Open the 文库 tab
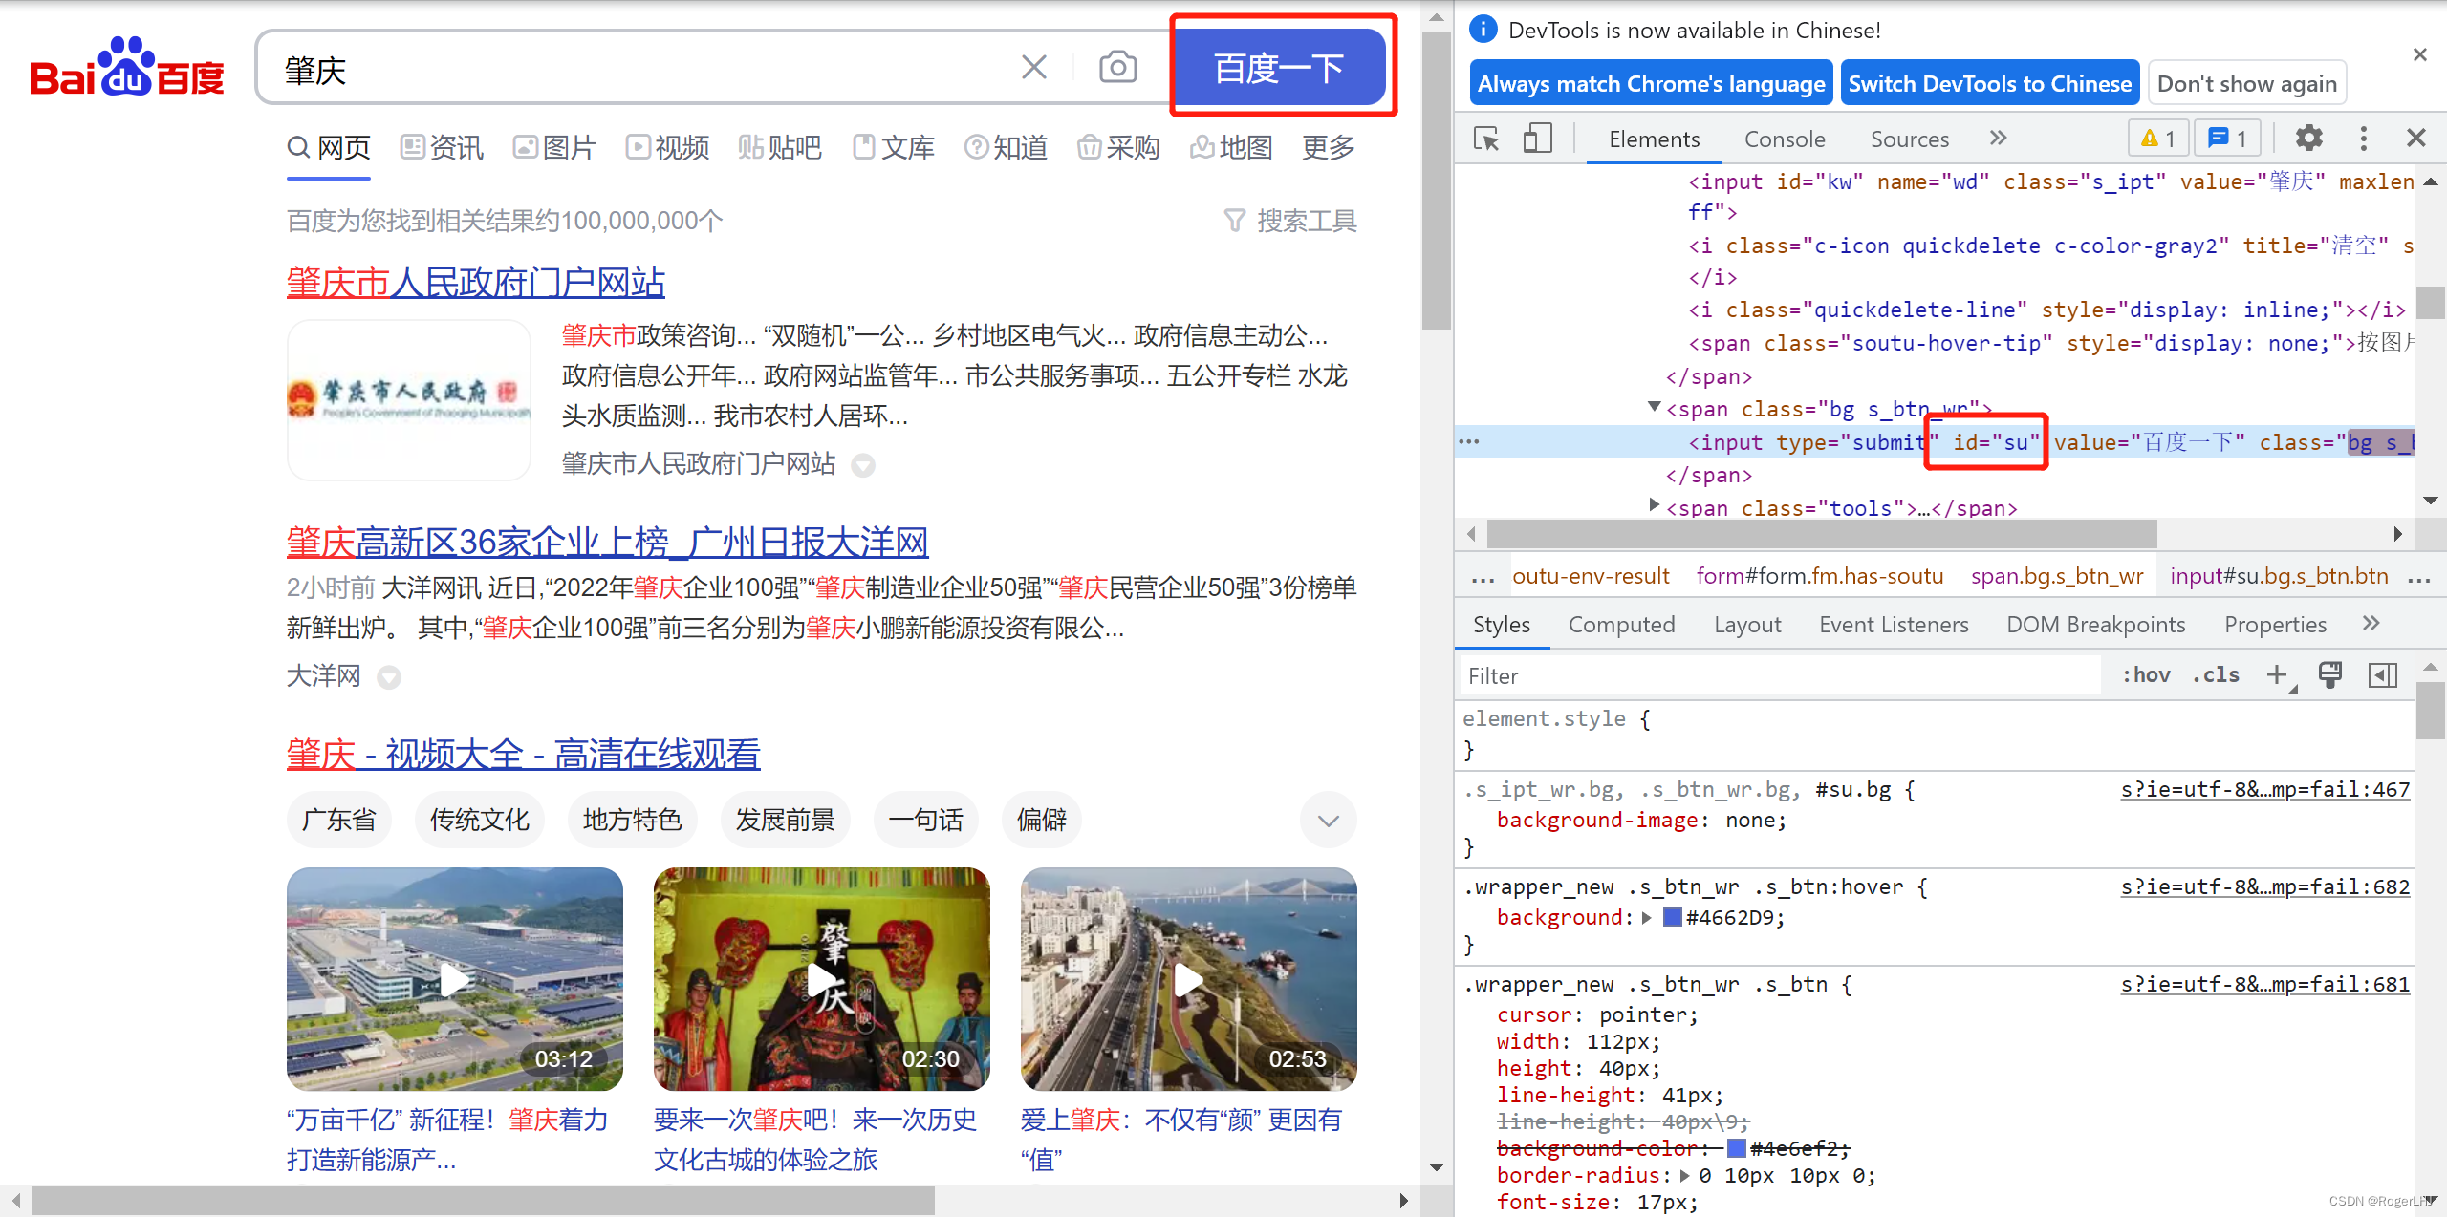Viewport: 2447px width, 1217px height. coord(893,147)
